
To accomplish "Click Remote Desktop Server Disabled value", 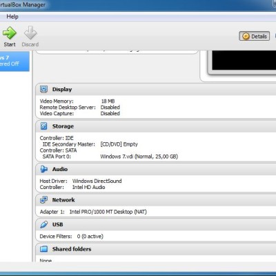I will pos(110,108).
